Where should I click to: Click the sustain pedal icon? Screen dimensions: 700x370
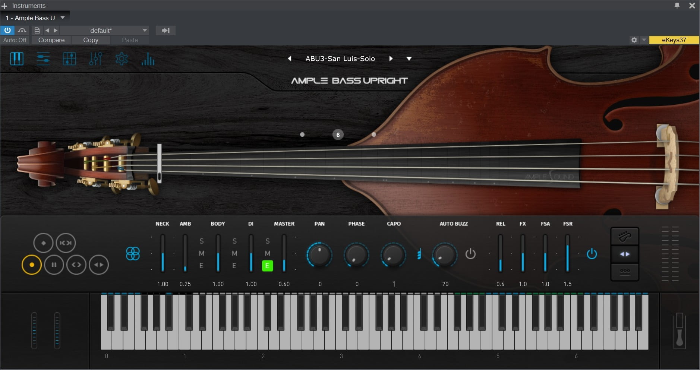tap(679, 331)
